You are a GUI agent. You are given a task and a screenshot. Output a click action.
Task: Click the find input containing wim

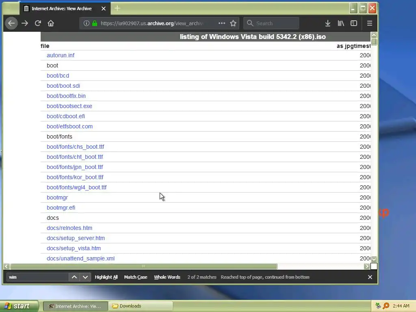coord(37,277)
